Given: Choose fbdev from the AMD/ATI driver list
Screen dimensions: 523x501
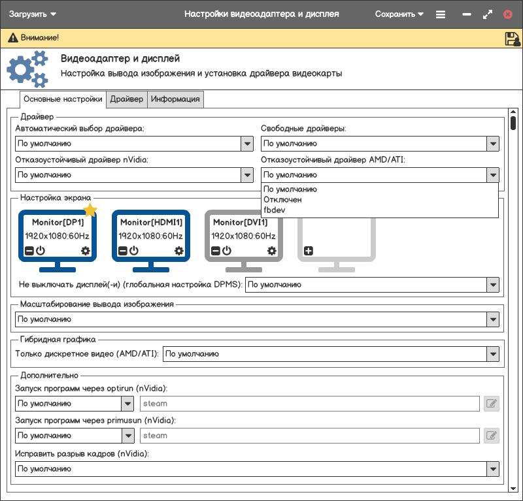Looking at the screenshot, I should (x=274, y=210).
